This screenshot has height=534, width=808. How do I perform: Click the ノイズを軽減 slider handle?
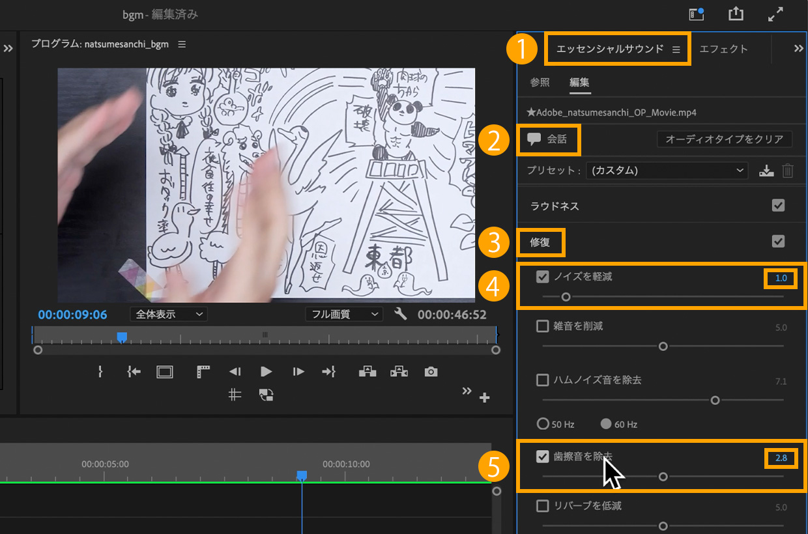[x=566, y=297]
